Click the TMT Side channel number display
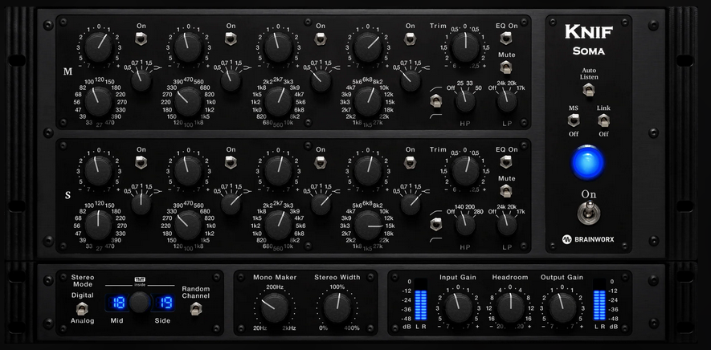 coord(162,303)
